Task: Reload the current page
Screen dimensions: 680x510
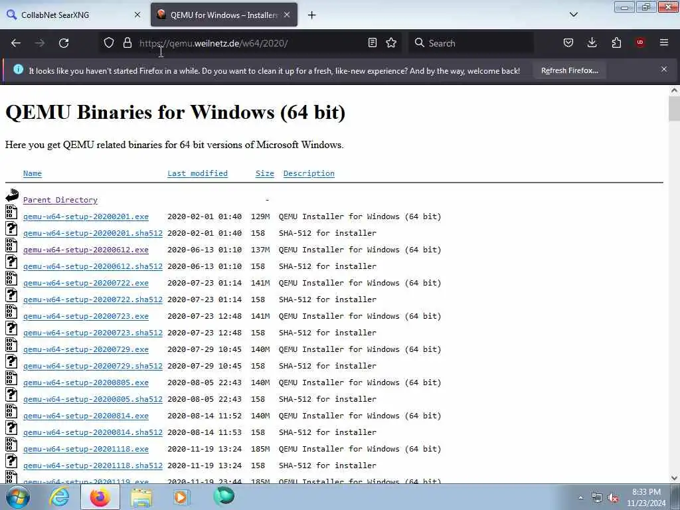Action: [x=64, y=43]
